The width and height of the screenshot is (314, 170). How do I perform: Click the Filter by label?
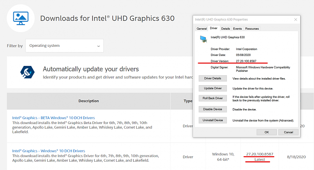(x=15, y=46)
